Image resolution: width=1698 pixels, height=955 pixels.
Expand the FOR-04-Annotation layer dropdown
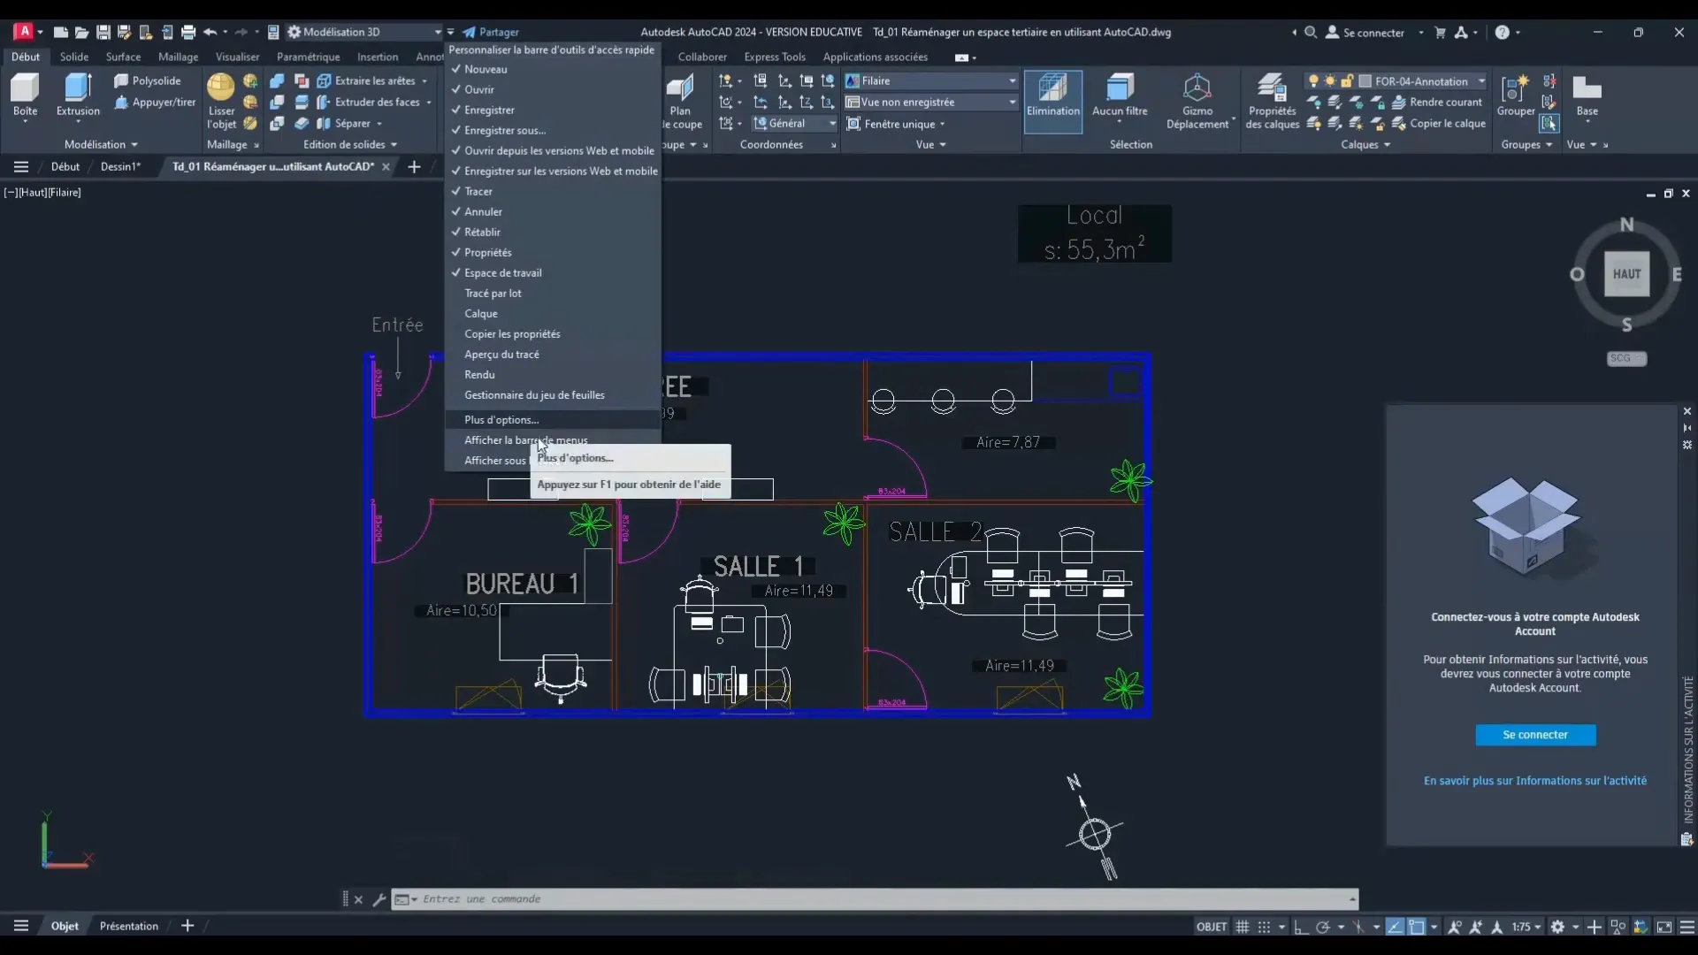tap(1481, 81)
